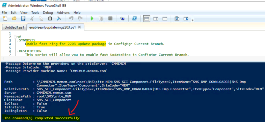Open the Tools menu

(35, 13)
